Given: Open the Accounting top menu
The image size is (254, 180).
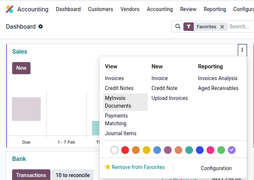Looking at the screenshot, I should tap(160, 9).
